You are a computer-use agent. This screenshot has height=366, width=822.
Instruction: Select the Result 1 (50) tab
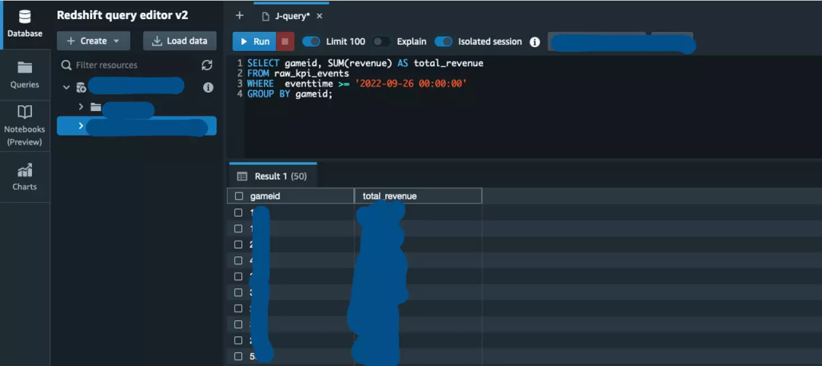[x=272, y=177]
